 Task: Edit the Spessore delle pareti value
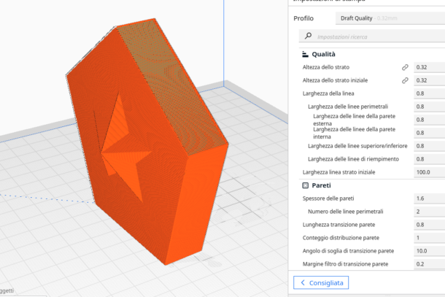click(430, 198)
